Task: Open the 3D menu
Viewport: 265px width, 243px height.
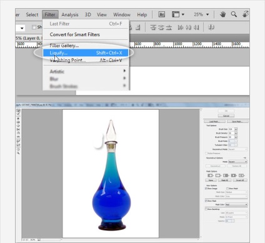Action: tap(88, 14)
